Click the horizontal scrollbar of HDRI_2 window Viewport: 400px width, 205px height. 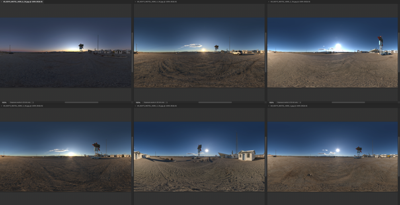coord(348,102)
